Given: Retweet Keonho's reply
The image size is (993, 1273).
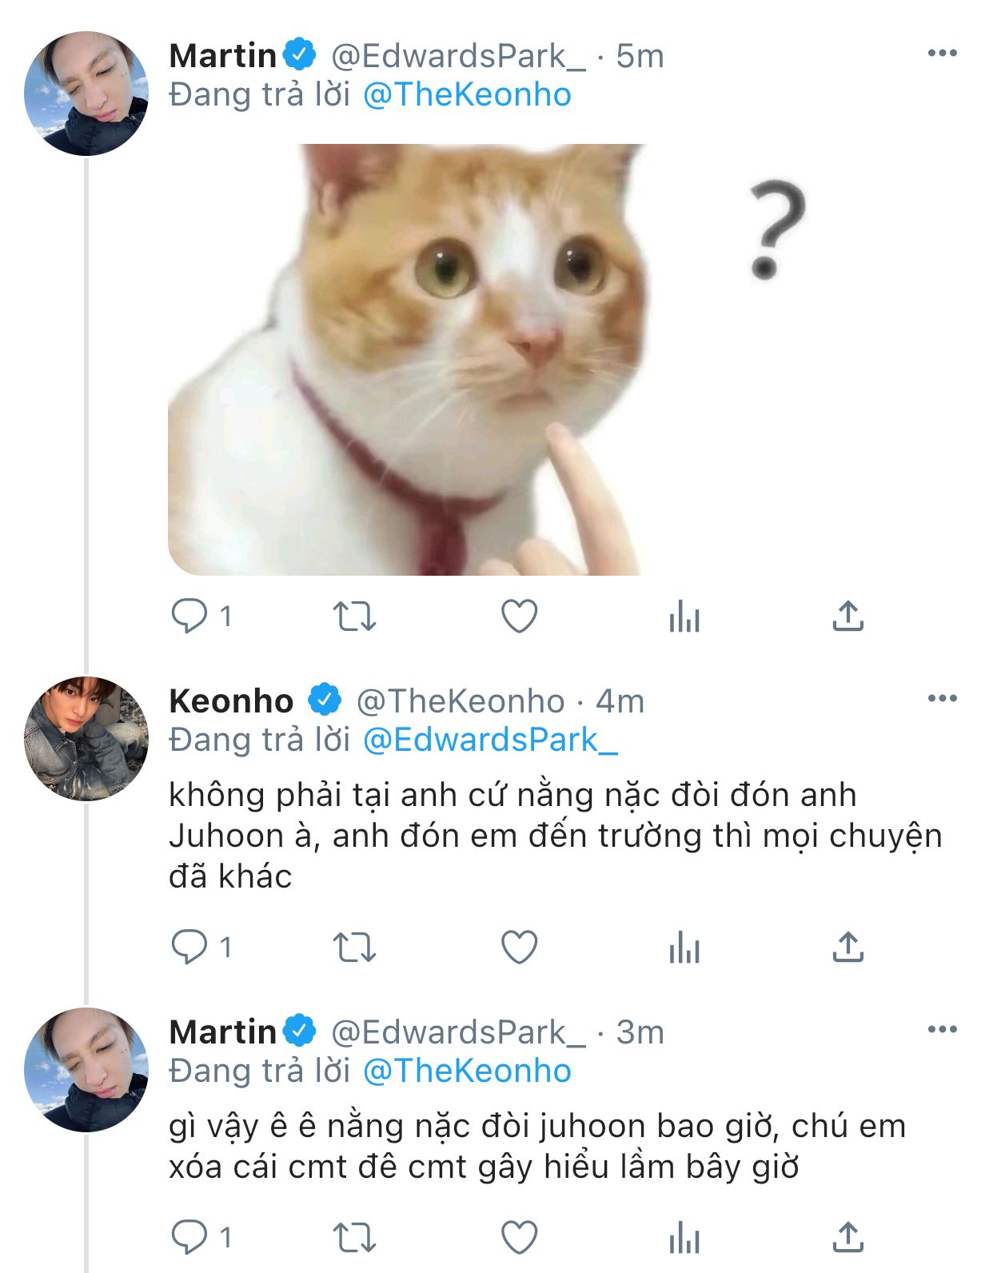Looking at the screenshot, I should point(353,948).
